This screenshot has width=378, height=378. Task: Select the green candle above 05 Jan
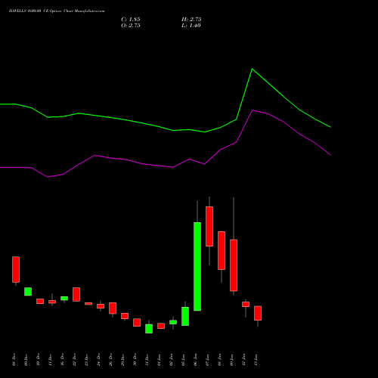coord(185,316)
